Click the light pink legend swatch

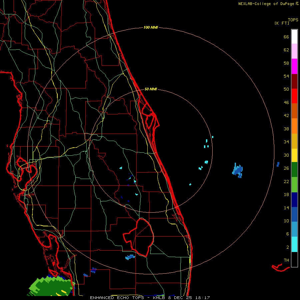pos(294,51)
